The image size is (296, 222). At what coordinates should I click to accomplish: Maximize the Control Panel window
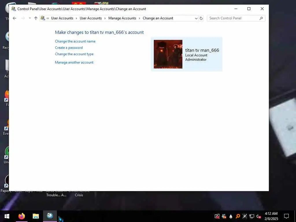pos(249,9)
